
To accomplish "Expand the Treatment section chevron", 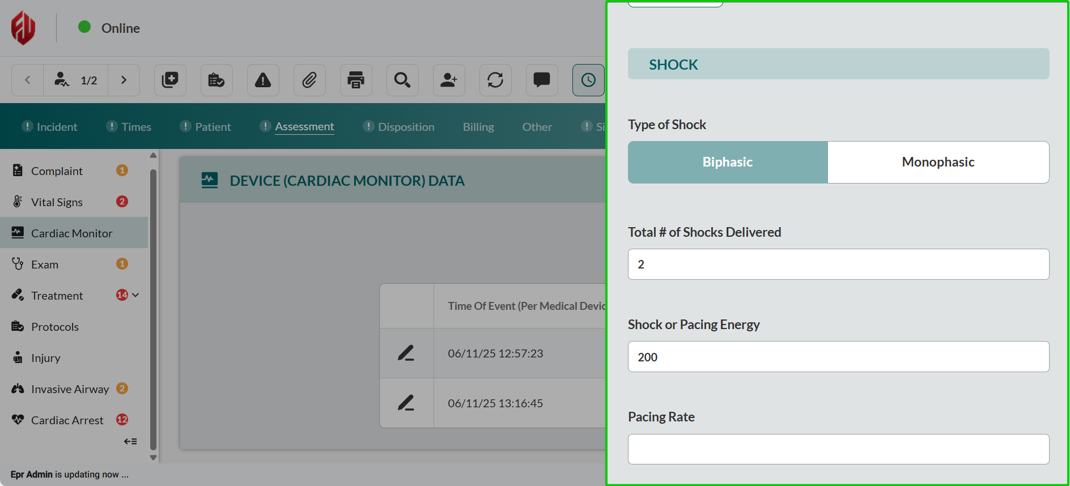I will tap(135, 295).
